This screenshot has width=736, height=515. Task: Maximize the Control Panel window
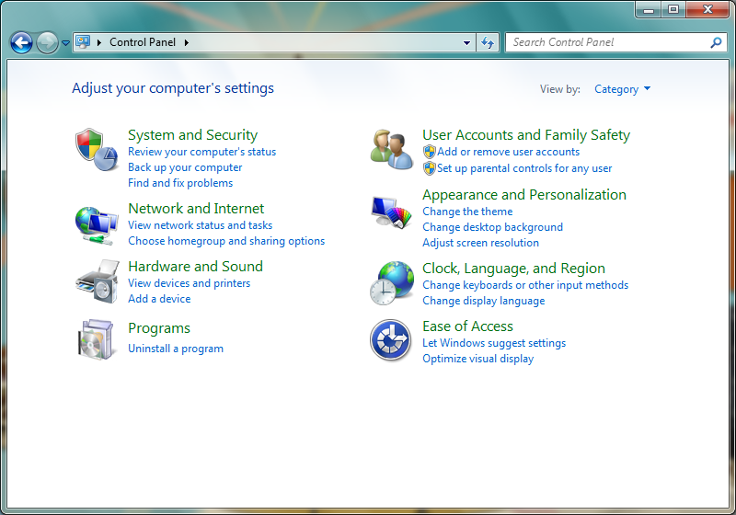tap(673, 9)
